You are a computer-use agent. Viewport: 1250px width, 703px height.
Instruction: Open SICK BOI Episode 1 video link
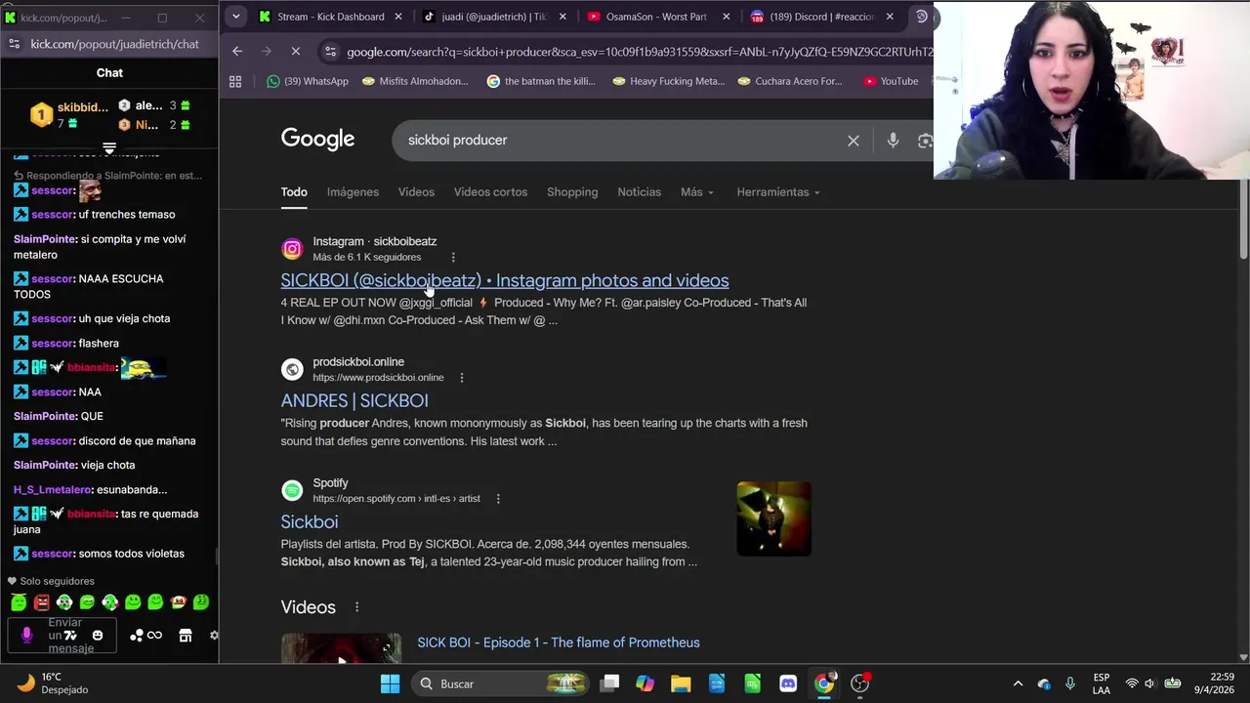559,642
